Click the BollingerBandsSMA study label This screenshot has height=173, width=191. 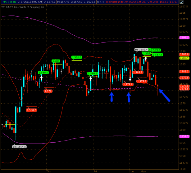coord(132,2)
